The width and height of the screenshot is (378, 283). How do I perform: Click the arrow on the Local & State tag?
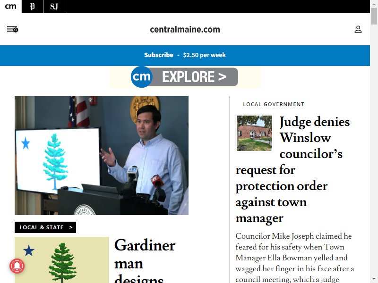(70, 227)
